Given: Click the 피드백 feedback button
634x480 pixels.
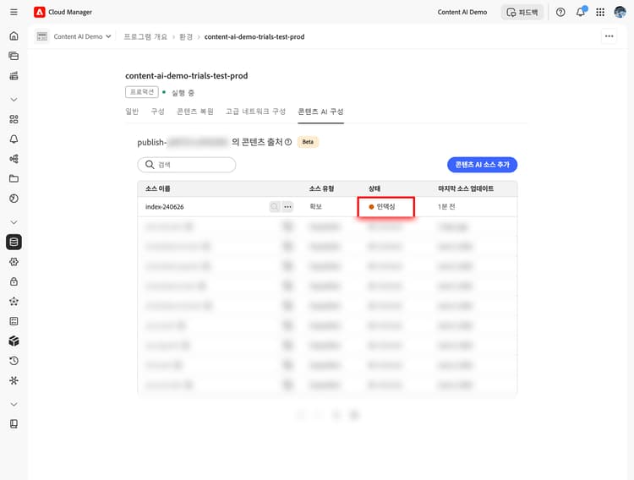Looking at the screenshot, I should coord(522,12).
